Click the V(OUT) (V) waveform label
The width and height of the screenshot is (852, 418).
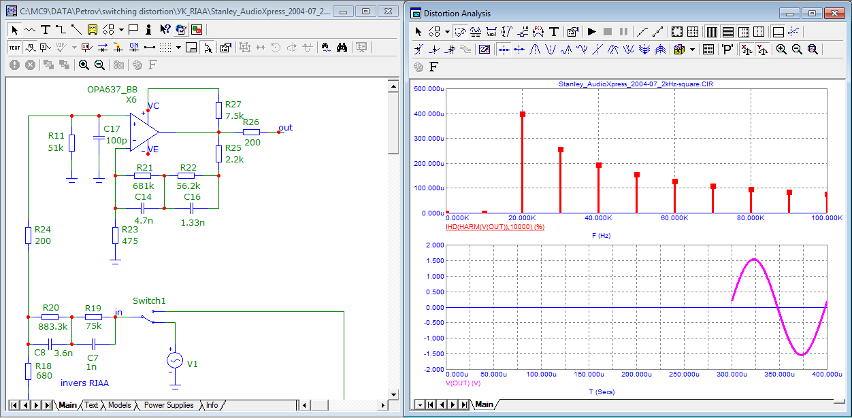tap(463, 383)
